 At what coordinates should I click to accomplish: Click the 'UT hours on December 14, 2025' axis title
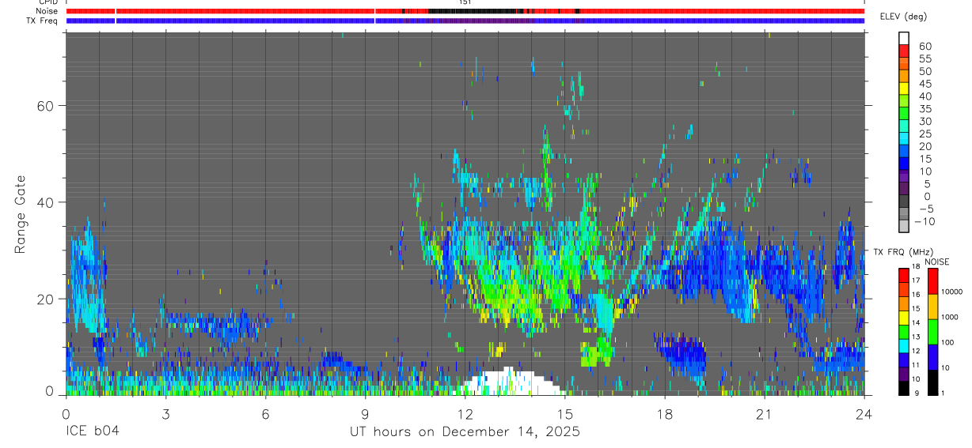point(465,432)
